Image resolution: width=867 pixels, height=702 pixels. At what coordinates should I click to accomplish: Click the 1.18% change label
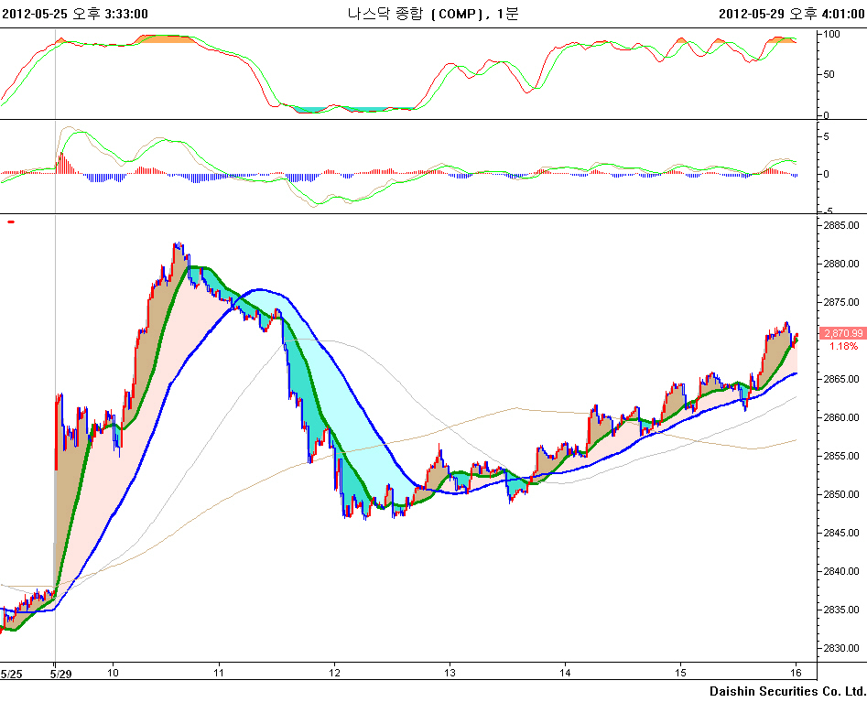point(842,346)
